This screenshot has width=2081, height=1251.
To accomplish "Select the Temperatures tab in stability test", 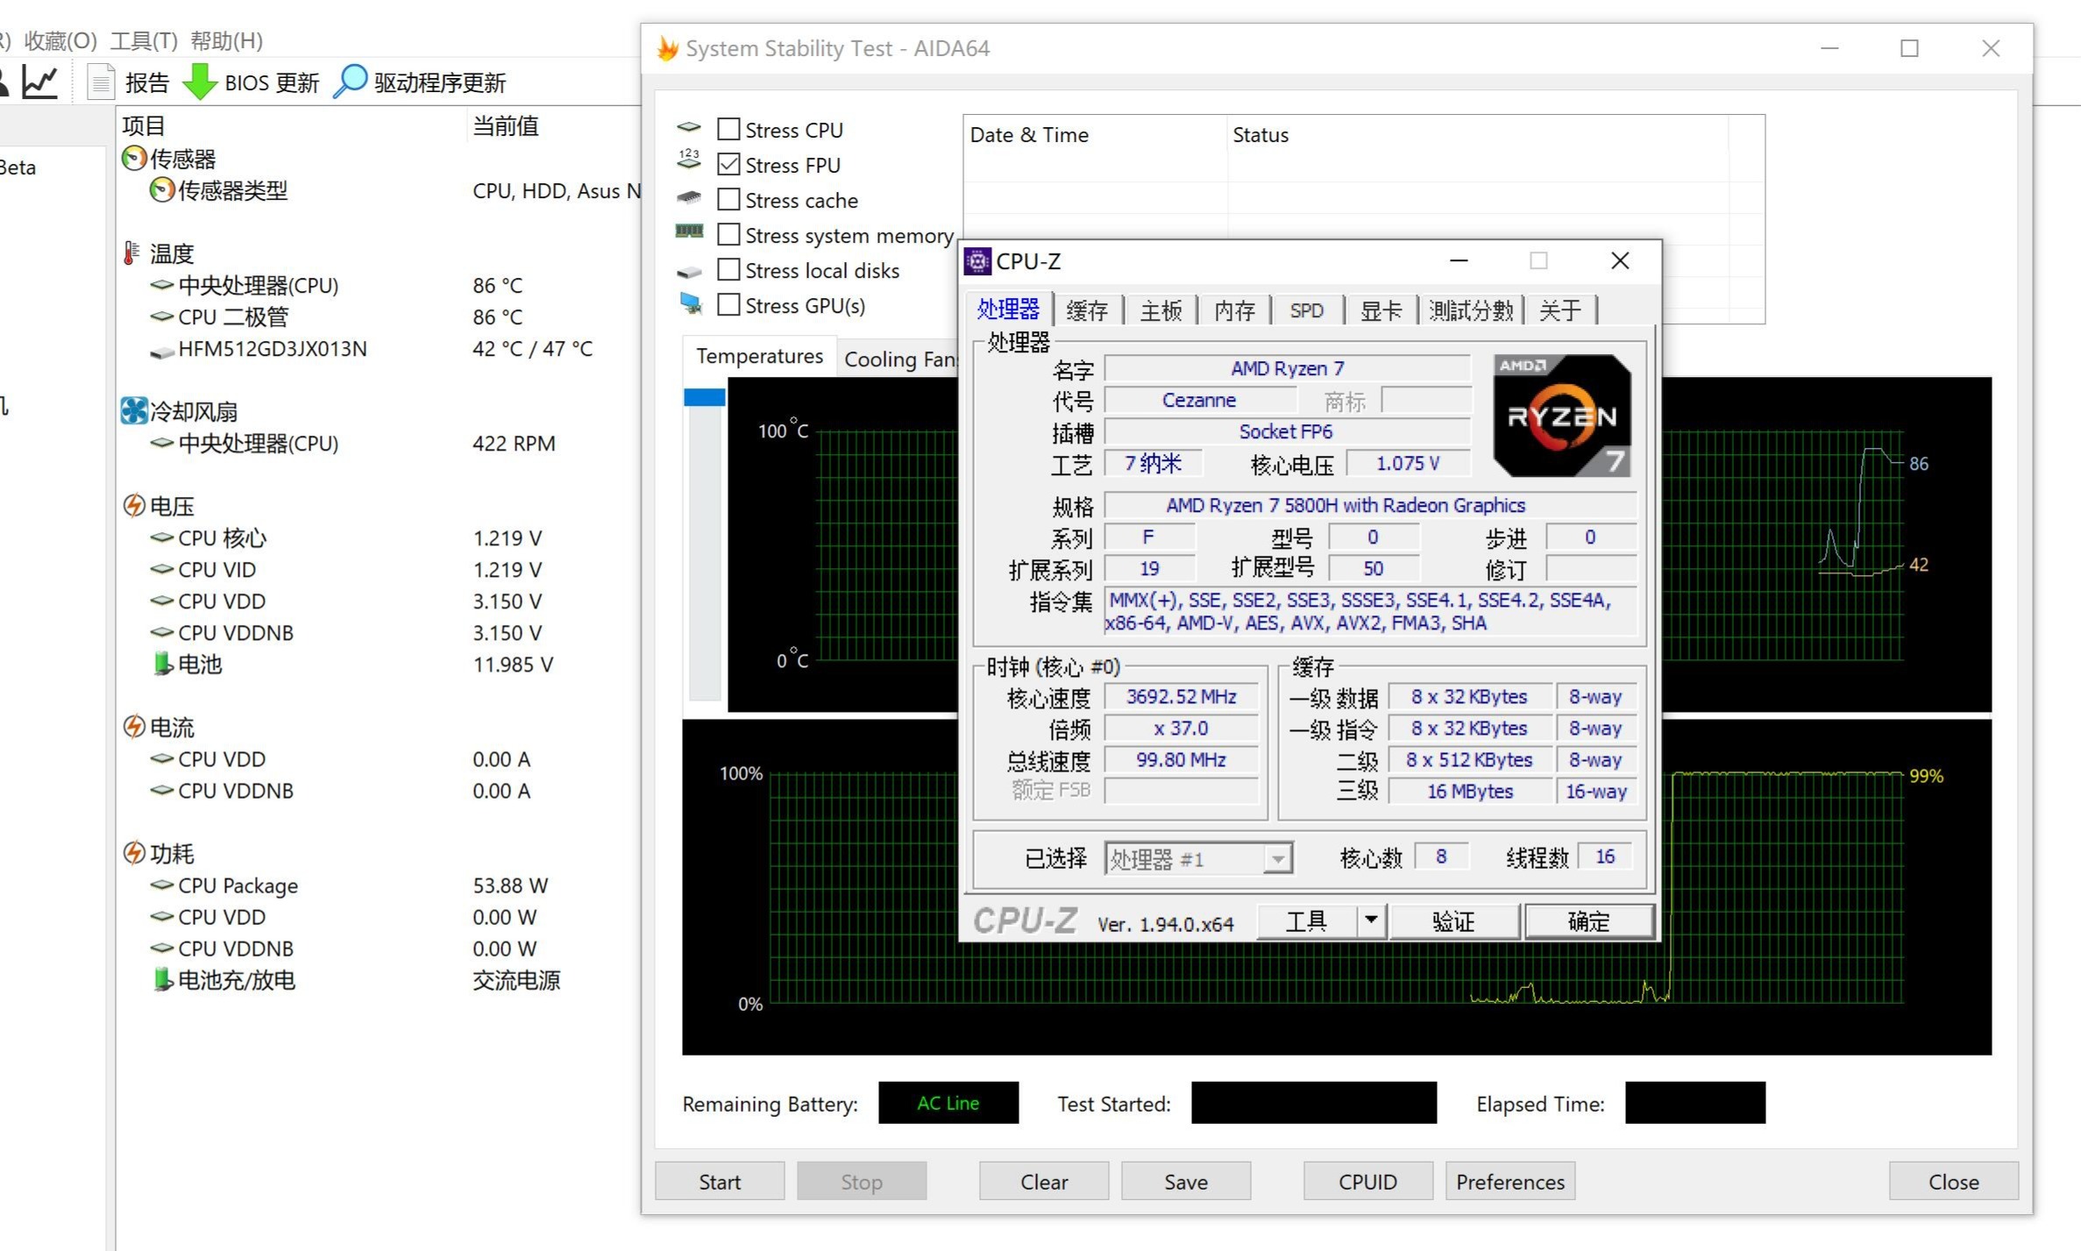I will coord(759,356).
